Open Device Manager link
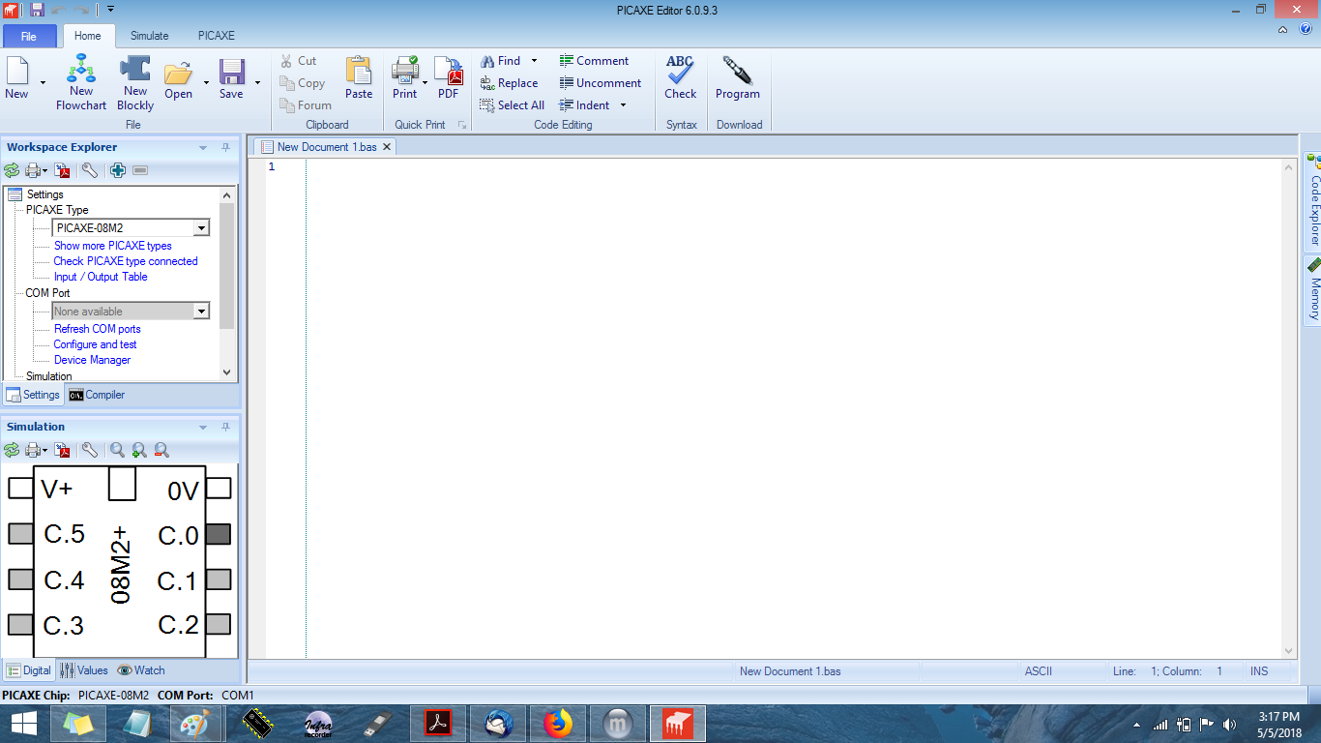This screenshot has width=1321, height=743. pyautogui.click(x=93, y=360)
